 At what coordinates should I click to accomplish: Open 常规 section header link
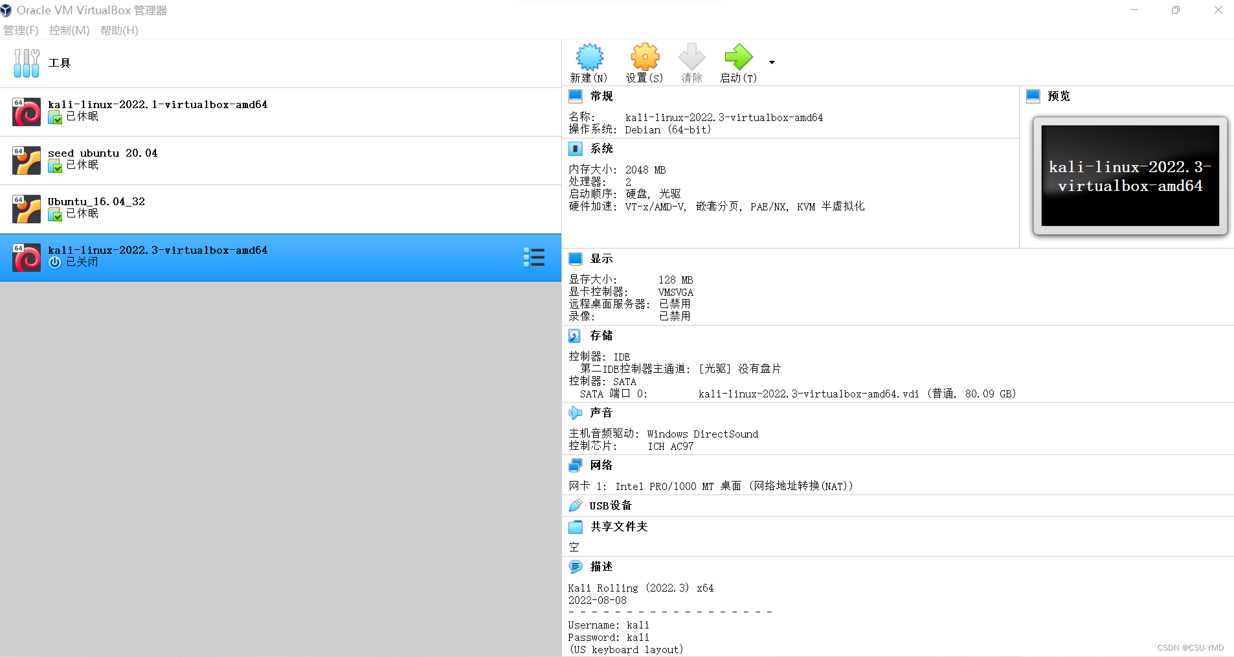point(601,96)
